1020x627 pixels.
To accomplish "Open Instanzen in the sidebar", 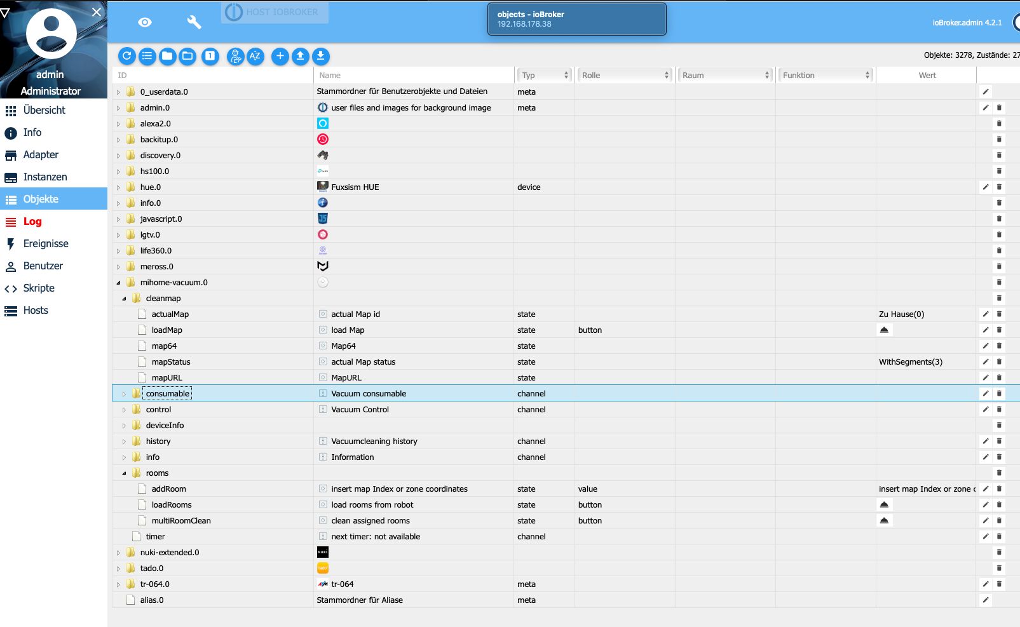I will (53, 177).
